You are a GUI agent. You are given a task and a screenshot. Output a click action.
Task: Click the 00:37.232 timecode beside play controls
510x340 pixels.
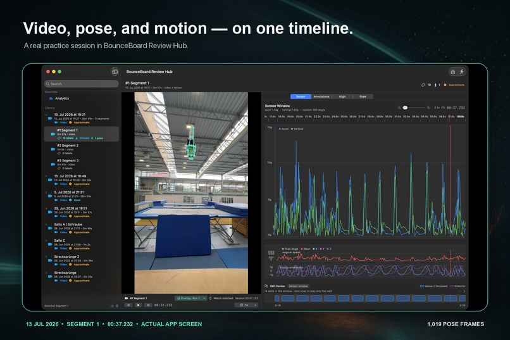point(163,305)
